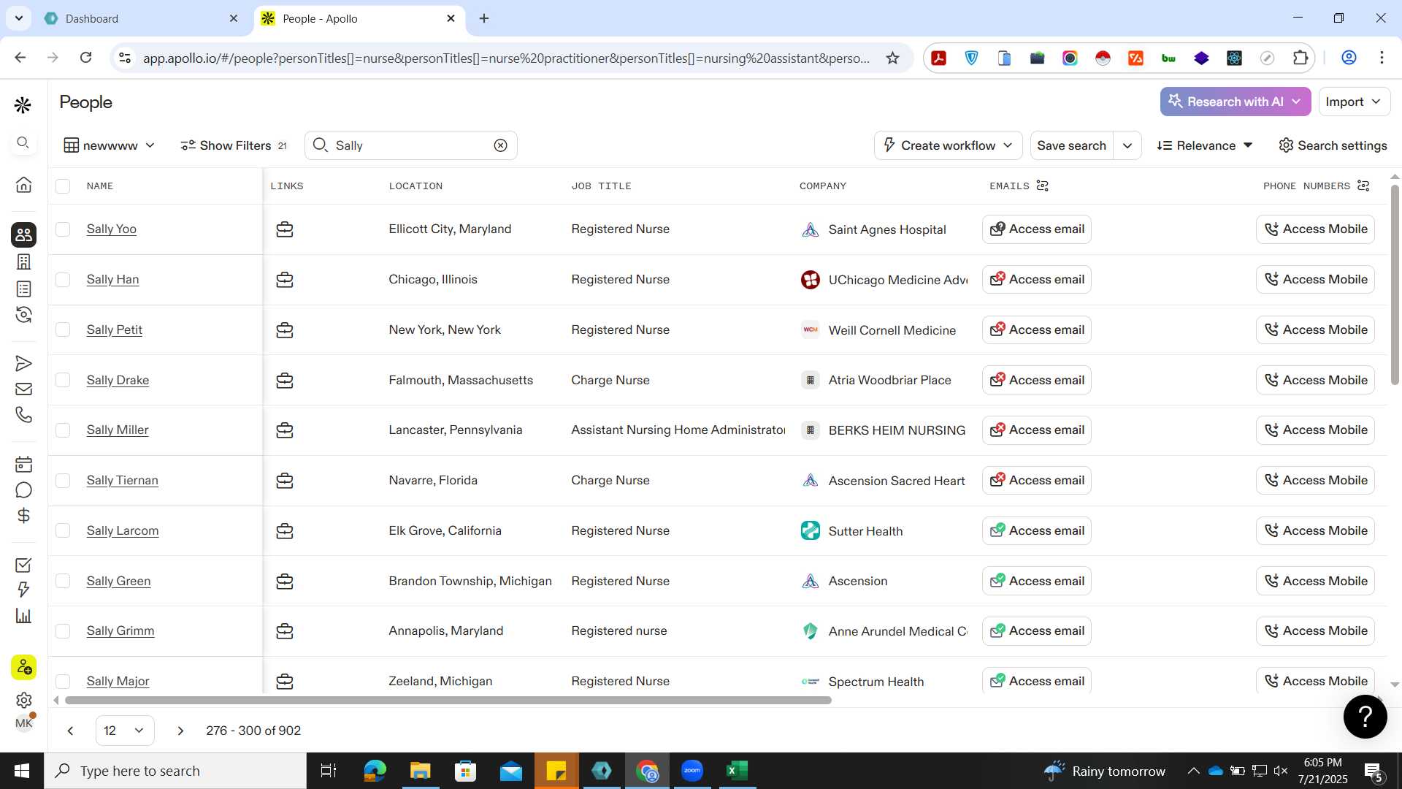Check the box for Sally Larcom
The image size is (1402, 789).
pyautogui.click(x=63, y=531)
